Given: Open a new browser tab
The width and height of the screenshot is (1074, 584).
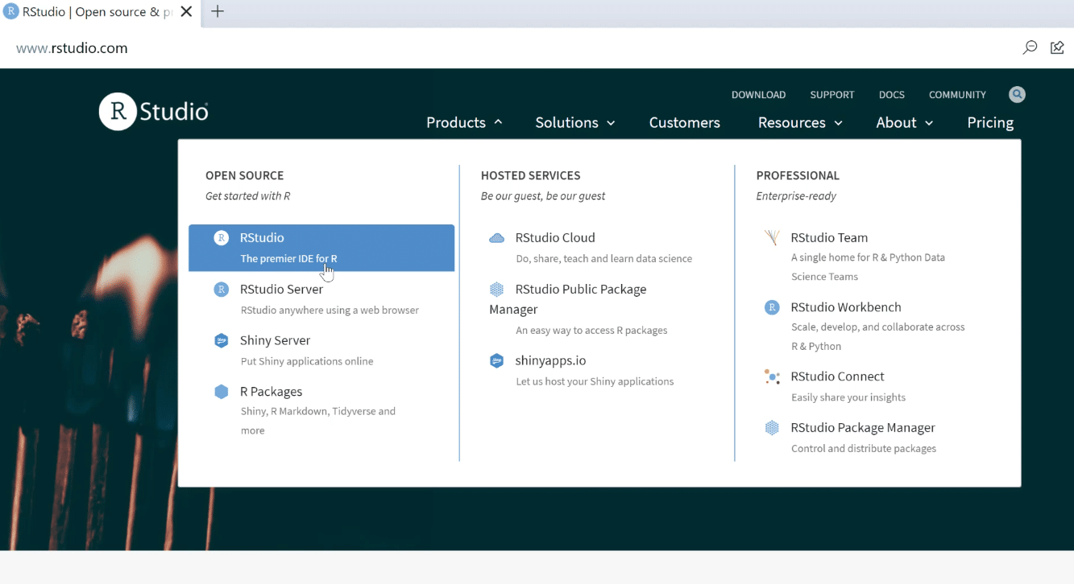Looking at the screenshot, I should [218, 11].
